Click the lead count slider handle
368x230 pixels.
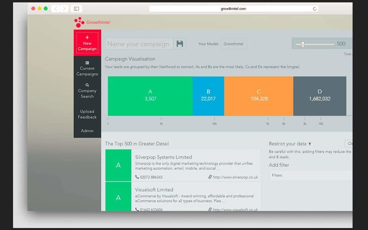pos(303,44)
